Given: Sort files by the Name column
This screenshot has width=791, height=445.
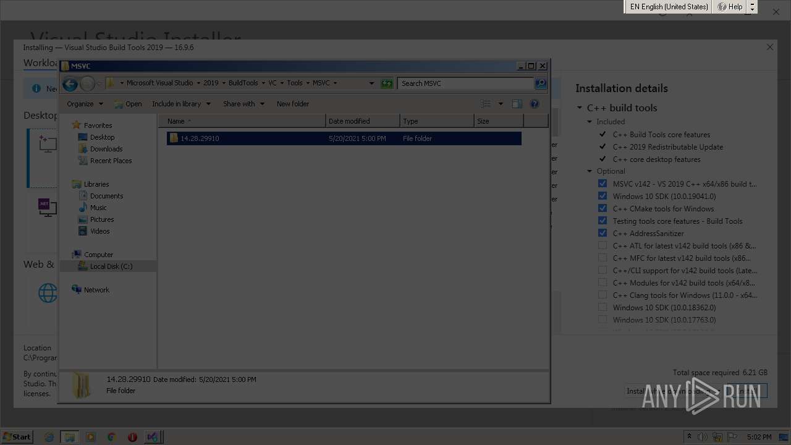Looking at the screenshot, I should (x=242, y=121).
